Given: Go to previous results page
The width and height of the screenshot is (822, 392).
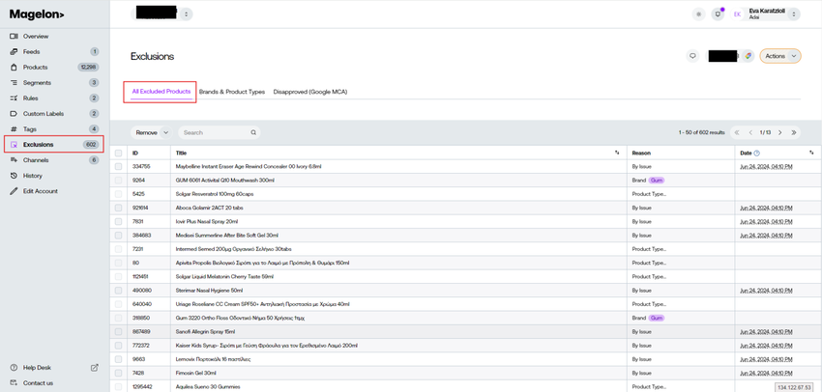Looking at the screenshot, I should click(x=750, y=133).
